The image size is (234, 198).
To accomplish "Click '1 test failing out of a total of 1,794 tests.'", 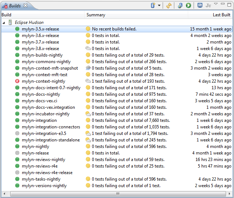I will [x=130, y=133].
